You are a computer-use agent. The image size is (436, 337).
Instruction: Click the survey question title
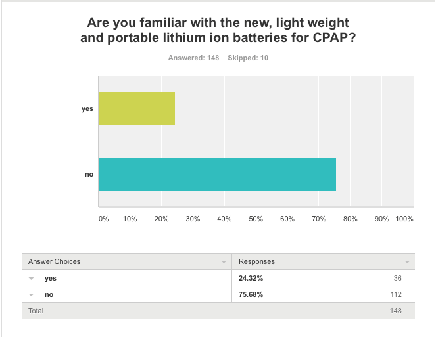(218, 30)
